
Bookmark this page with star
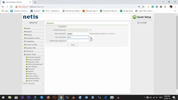[143, 7]
